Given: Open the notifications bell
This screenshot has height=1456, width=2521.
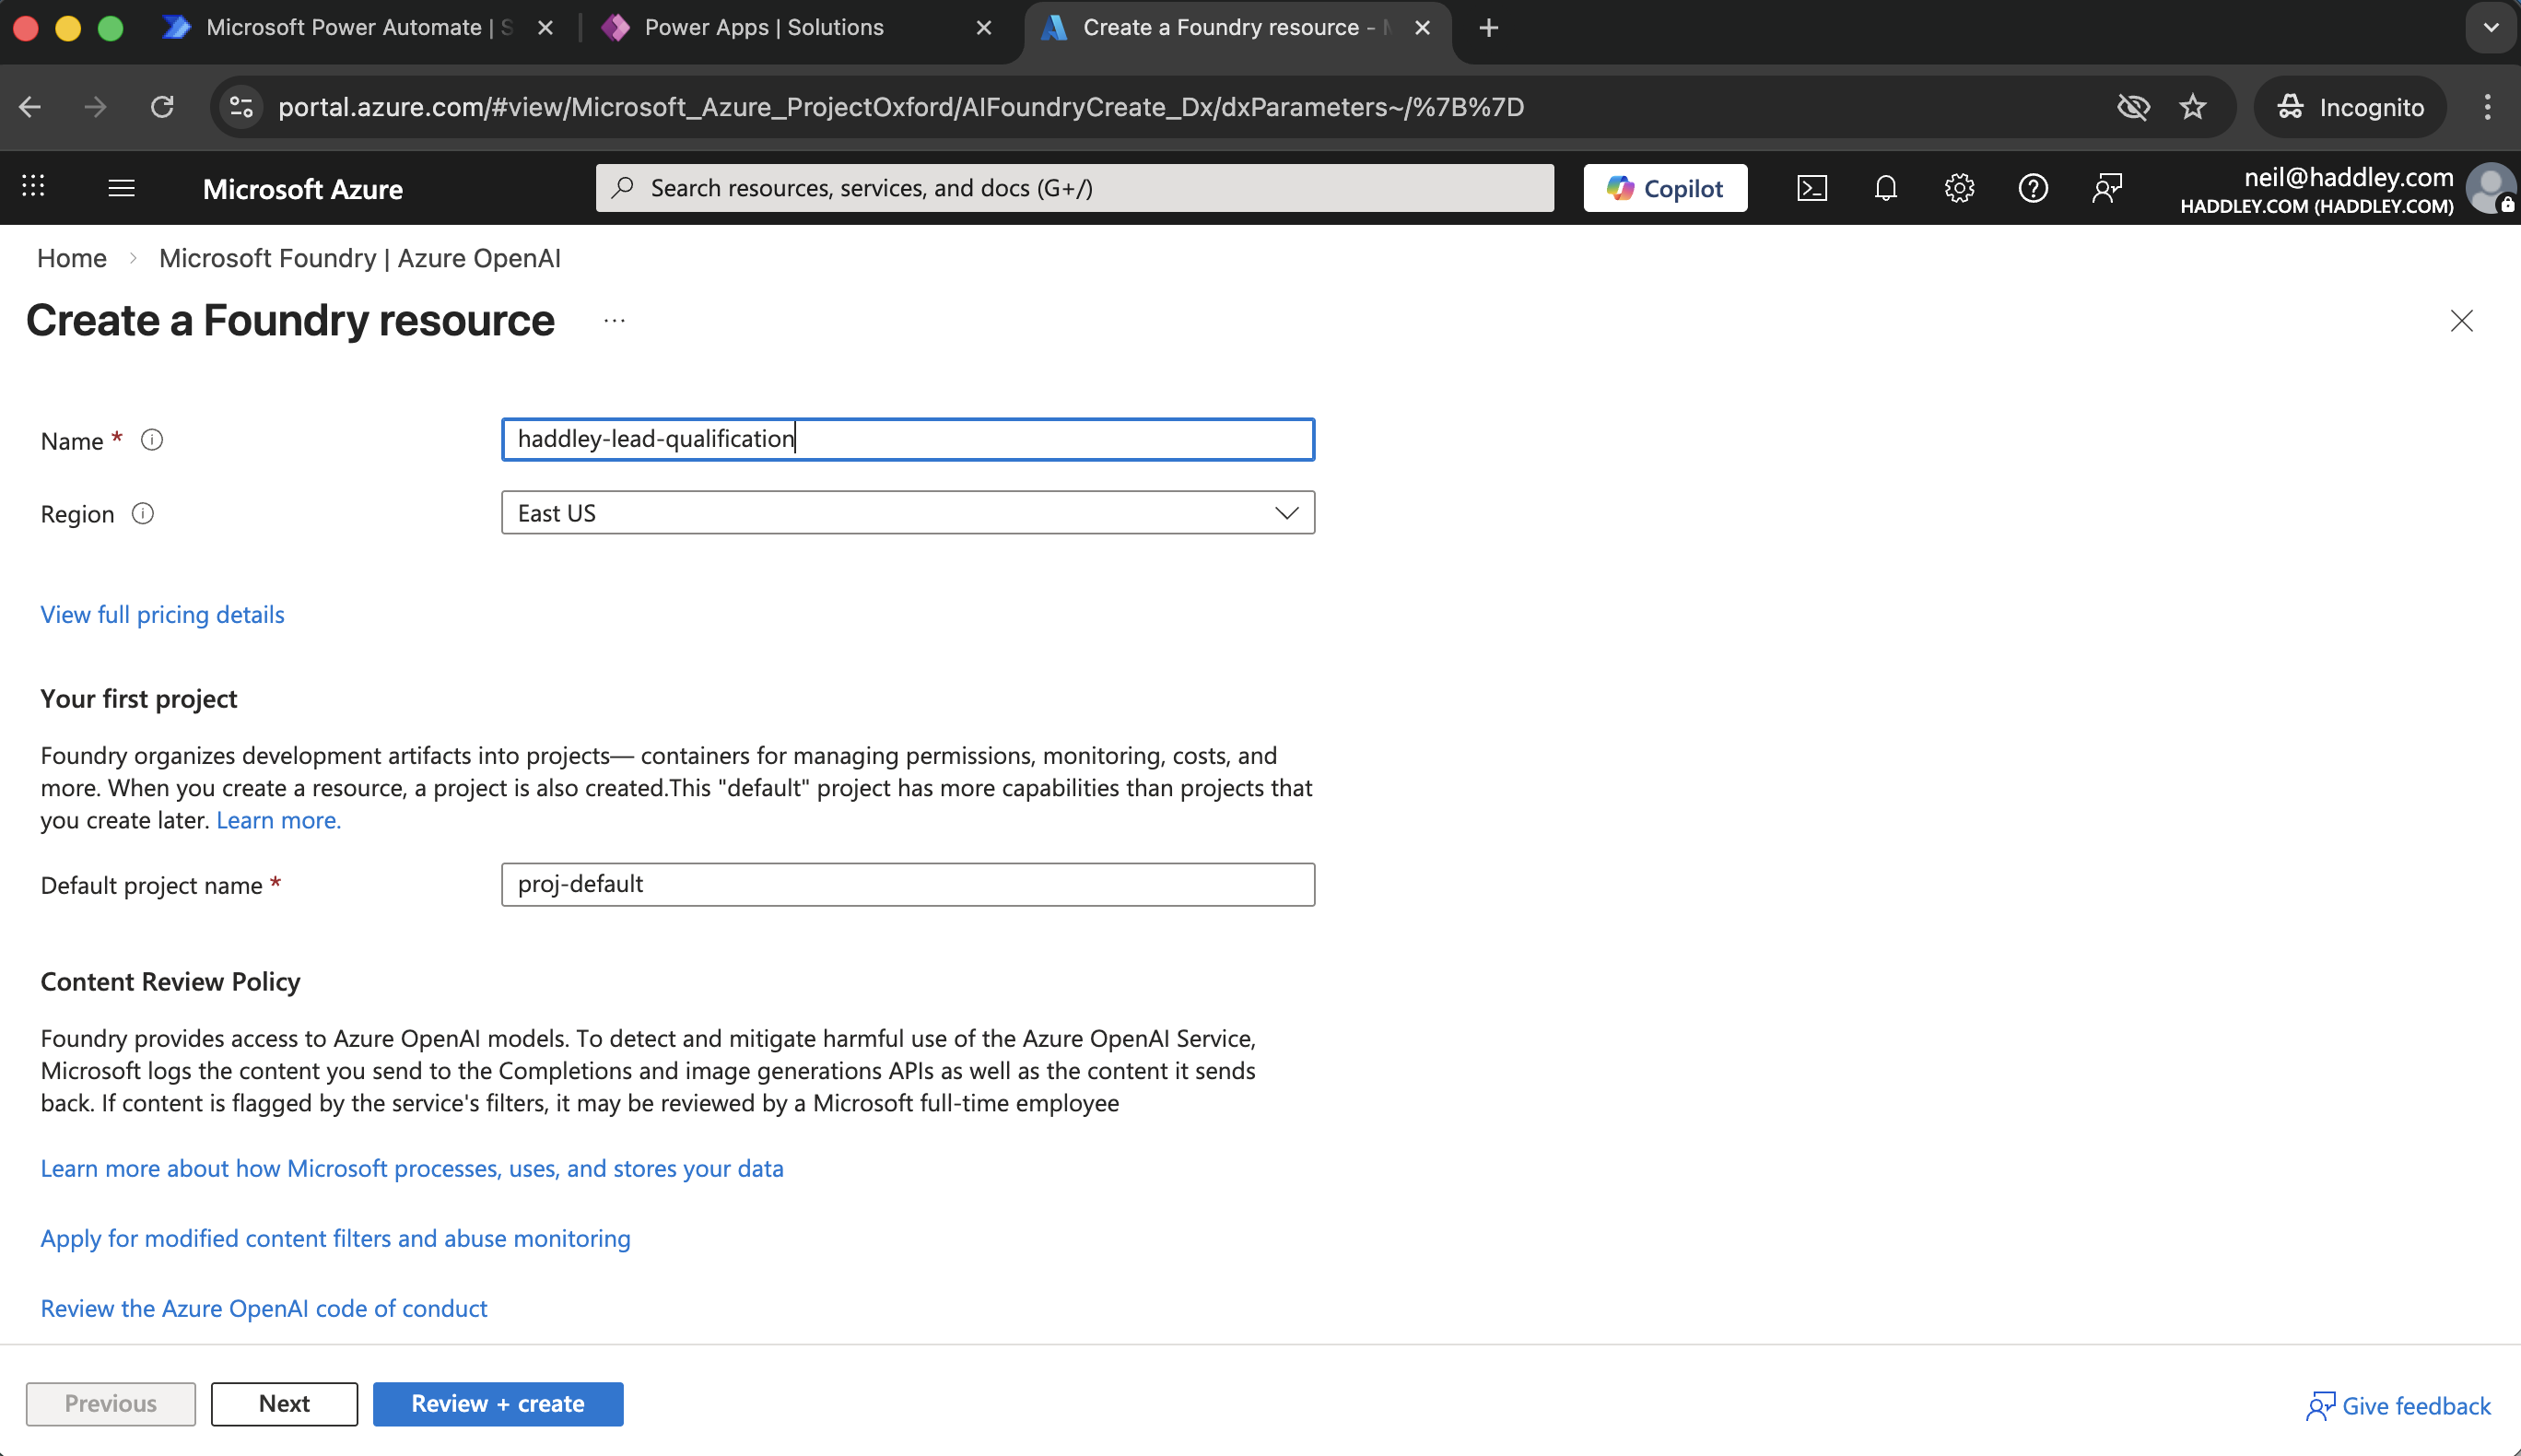Looking at the screenshot, I should 1884,187.
